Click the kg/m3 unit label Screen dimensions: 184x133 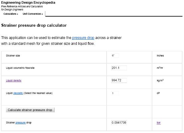[x=160, y=80]
